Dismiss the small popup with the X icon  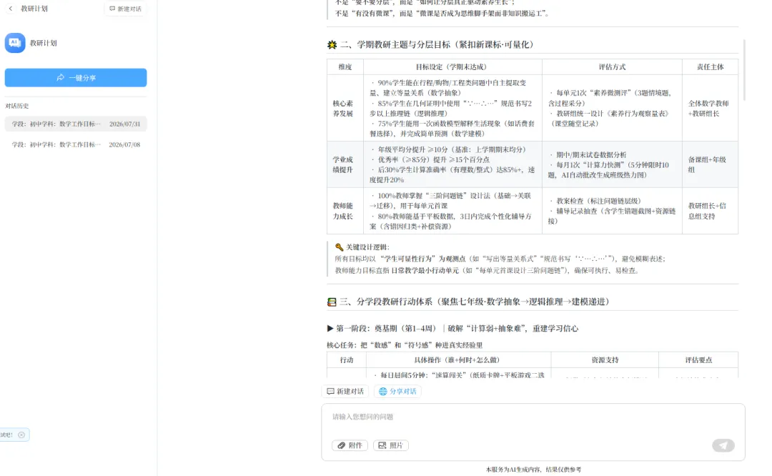coord(21,435)
